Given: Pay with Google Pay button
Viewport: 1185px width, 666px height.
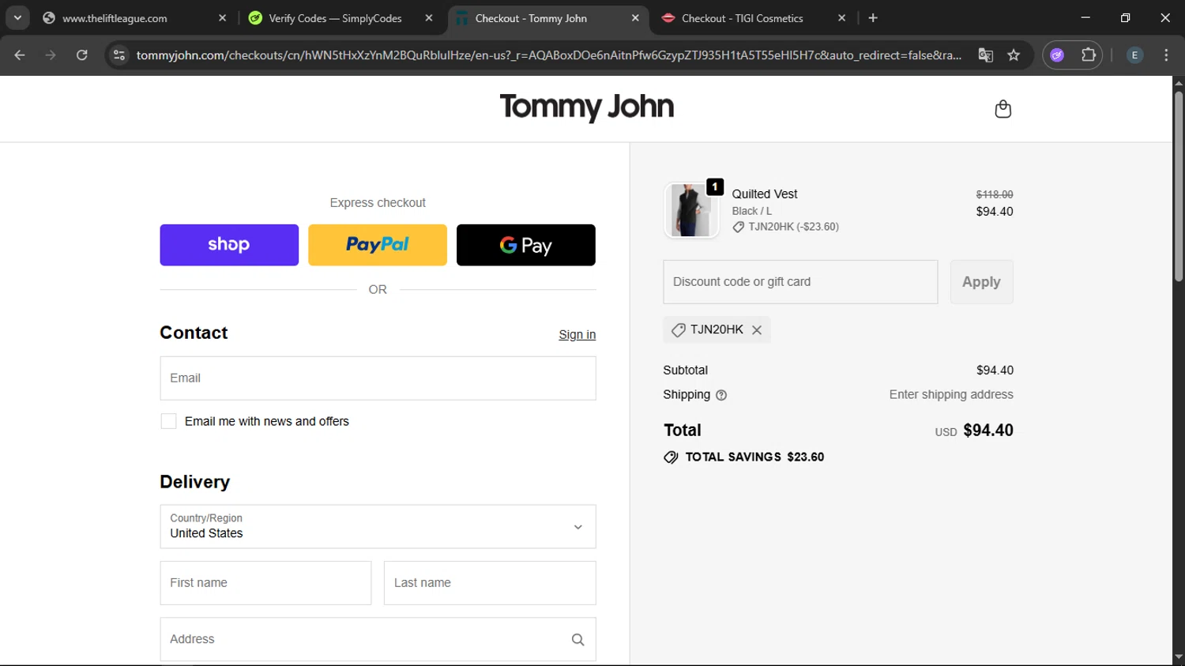Looking at the screenshot, I should pos(526,245).
